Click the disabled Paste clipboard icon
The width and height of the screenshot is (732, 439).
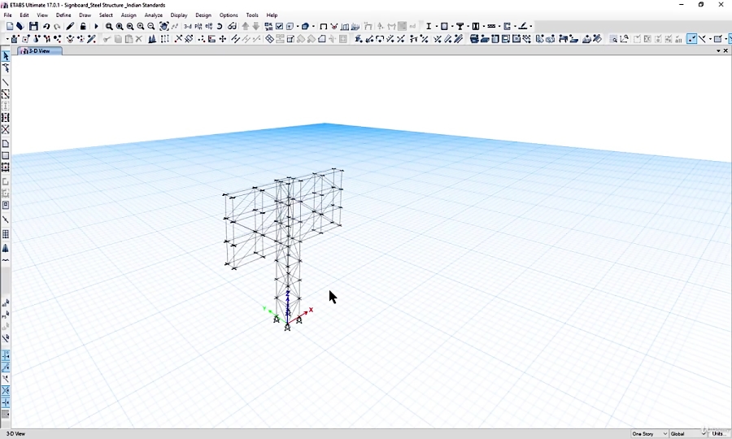coord(129,39)
